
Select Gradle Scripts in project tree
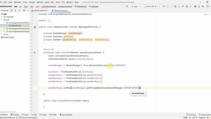[8, 37]
